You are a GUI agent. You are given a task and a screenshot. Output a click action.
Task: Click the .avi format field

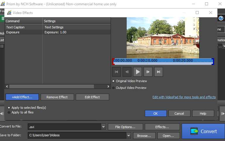coord(65,127)
